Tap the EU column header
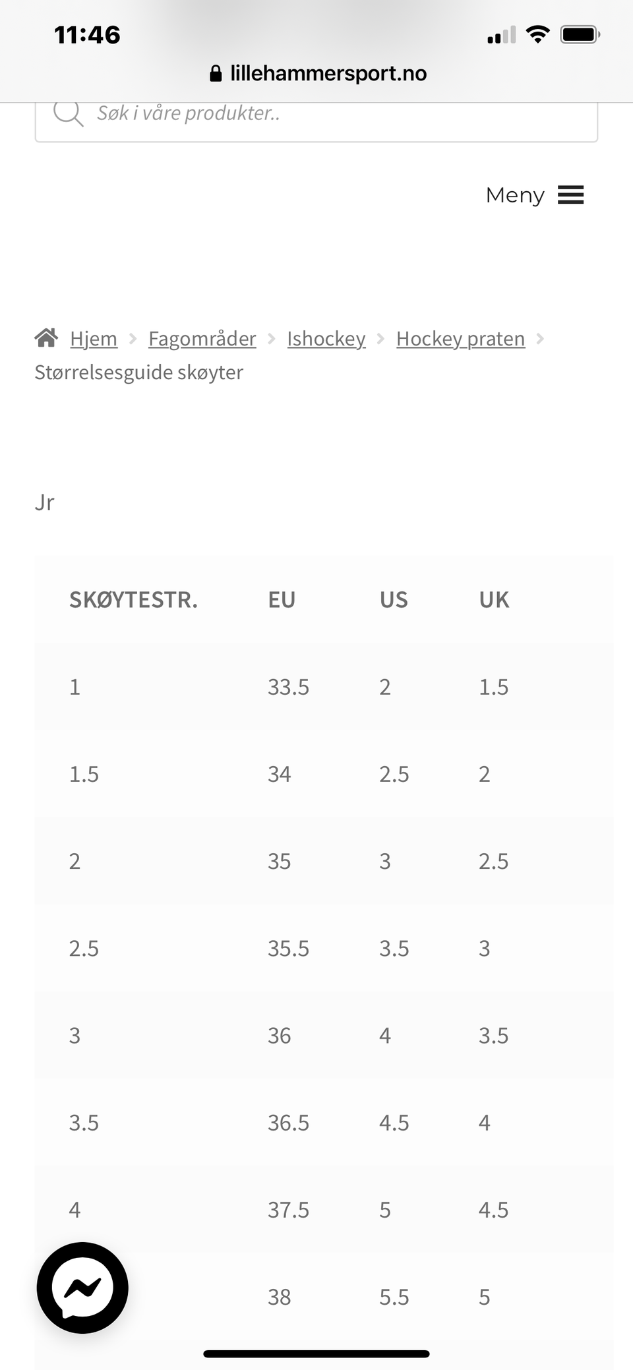The width and height of the screenshot is (633, 1370). (x=282, y=600)
